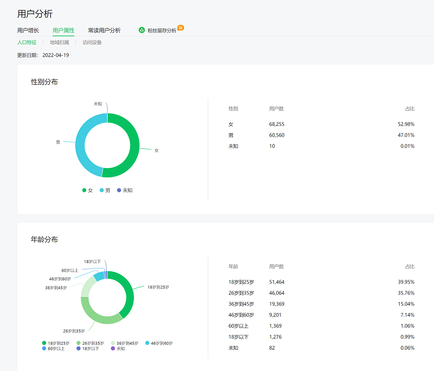Screen dimensions: 434x371
Task: Click the 年龄分布 section title
Action: (44, 239)
